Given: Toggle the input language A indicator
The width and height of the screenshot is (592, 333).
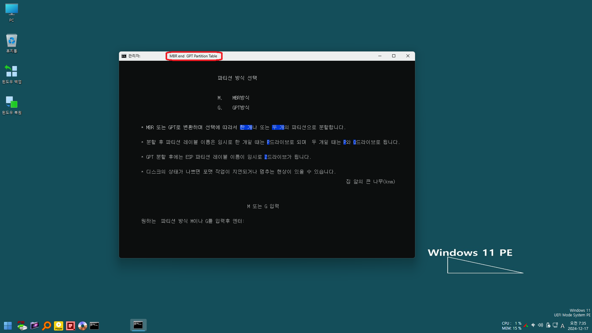Looking at the screenshot, I should tap(562, 326).
